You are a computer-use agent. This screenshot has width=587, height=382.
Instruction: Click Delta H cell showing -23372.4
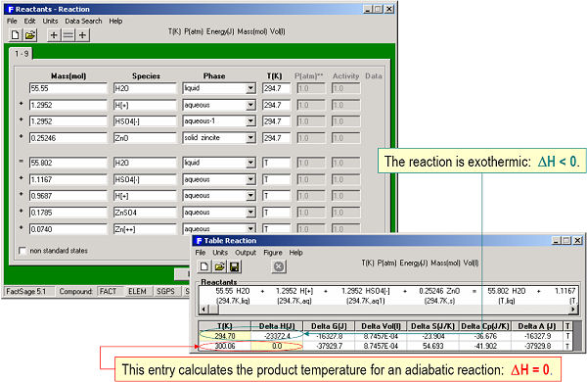point(277,336)
